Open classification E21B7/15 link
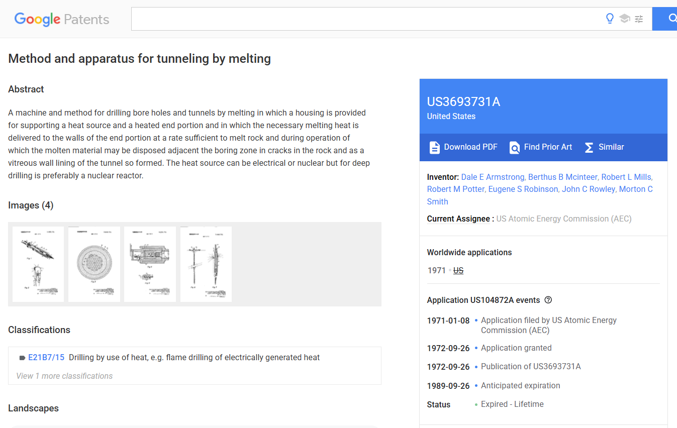677x428 pixels. tap(46, 358)
